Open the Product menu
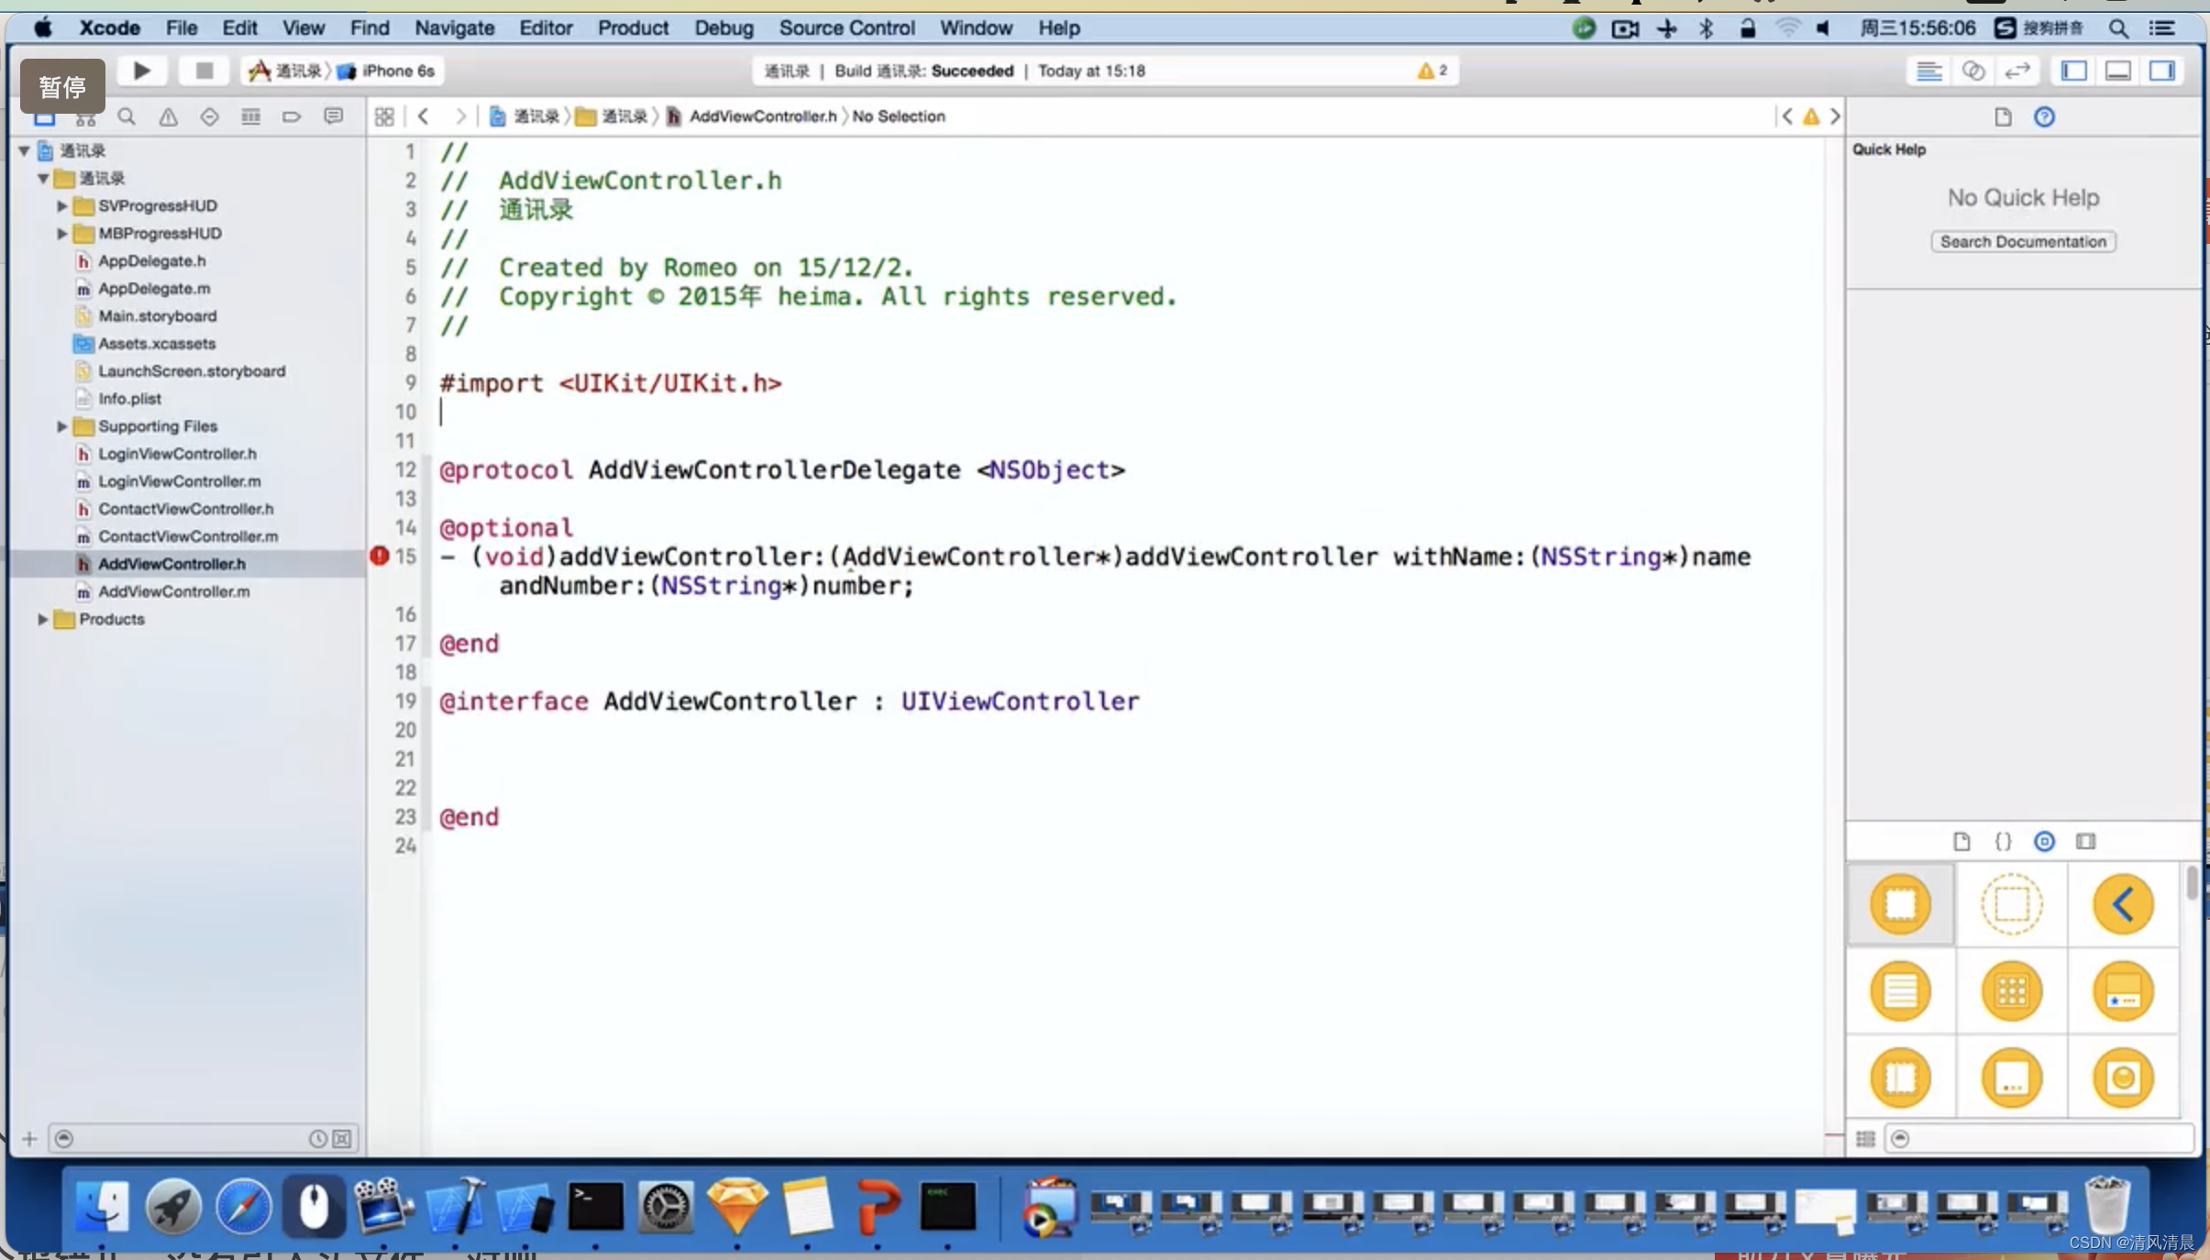 point(633,28)
